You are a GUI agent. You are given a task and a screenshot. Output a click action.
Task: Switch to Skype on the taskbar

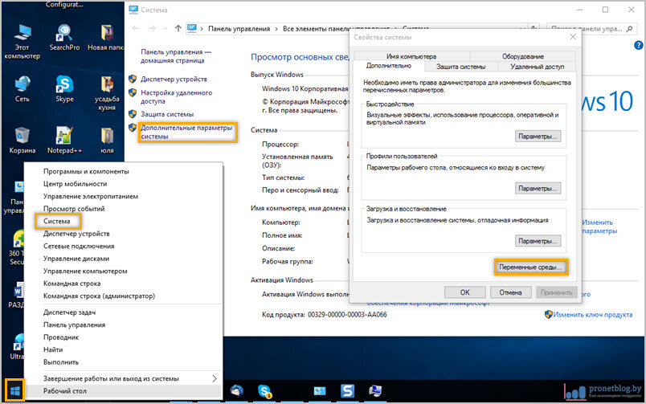pos(264,390)
